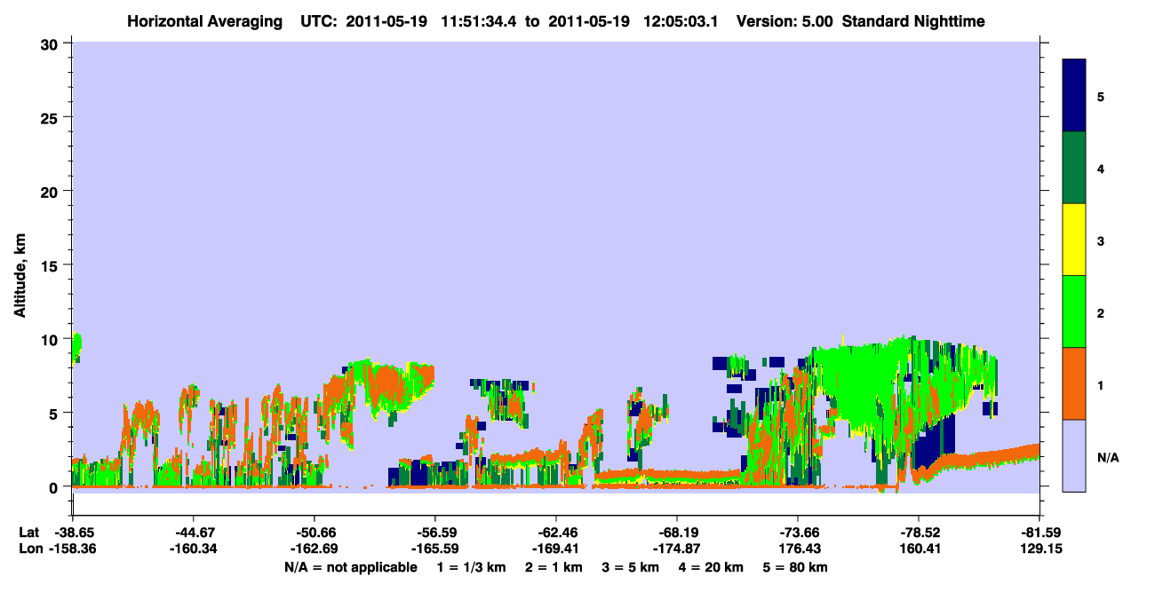Click the '3 = 5 km' footnote
1155x592 pixels.
pyautogui.click(x=631, y=567)
